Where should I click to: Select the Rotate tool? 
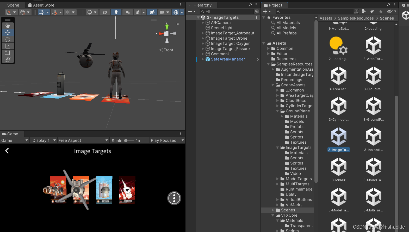click(8, 39)
